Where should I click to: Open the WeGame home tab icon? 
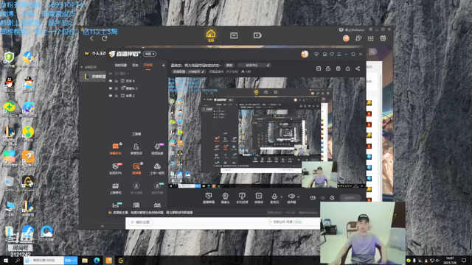[211, 35]
